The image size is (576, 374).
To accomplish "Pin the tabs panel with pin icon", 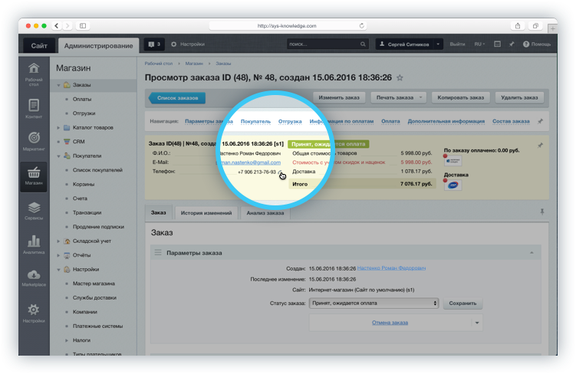I will [x=543, y=212].
